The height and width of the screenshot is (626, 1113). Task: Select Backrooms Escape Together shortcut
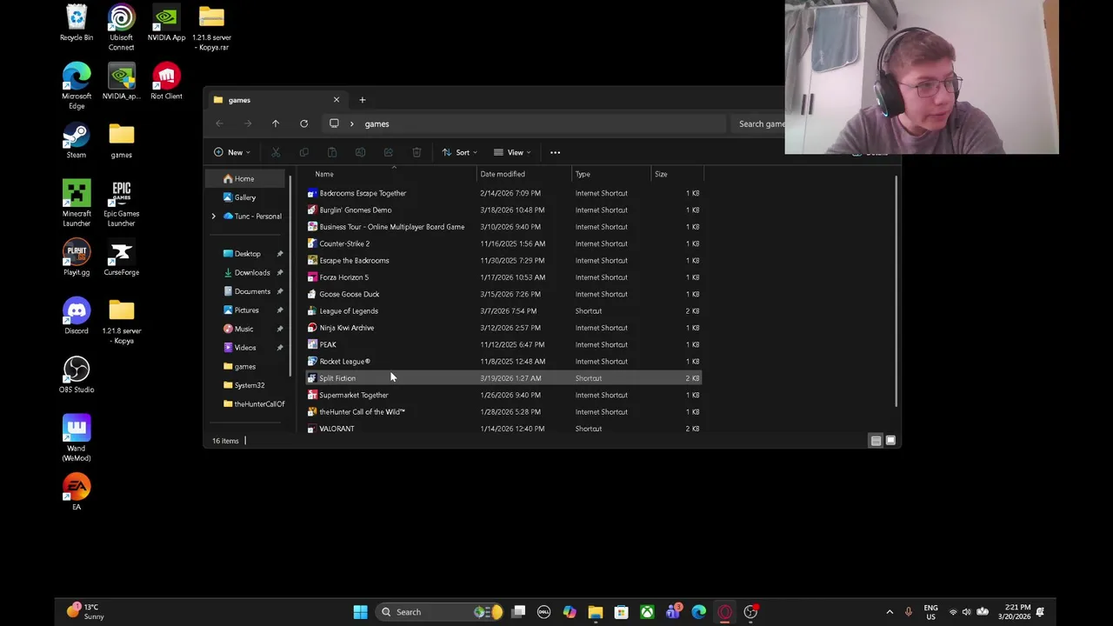[x=503, y=193]
